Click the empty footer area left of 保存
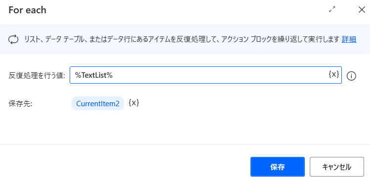 pyautogui.click(x=125, y=167)
